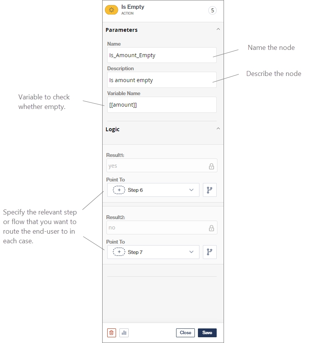
Task: Click the step number 5 badge
Action: [212, 10]
